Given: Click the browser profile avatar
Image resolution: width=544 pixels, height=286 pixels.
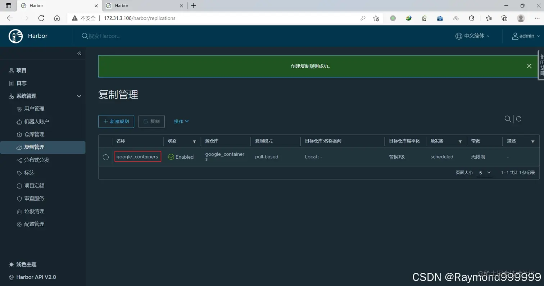Looking at the screenshot, I should tap(521, 18).
